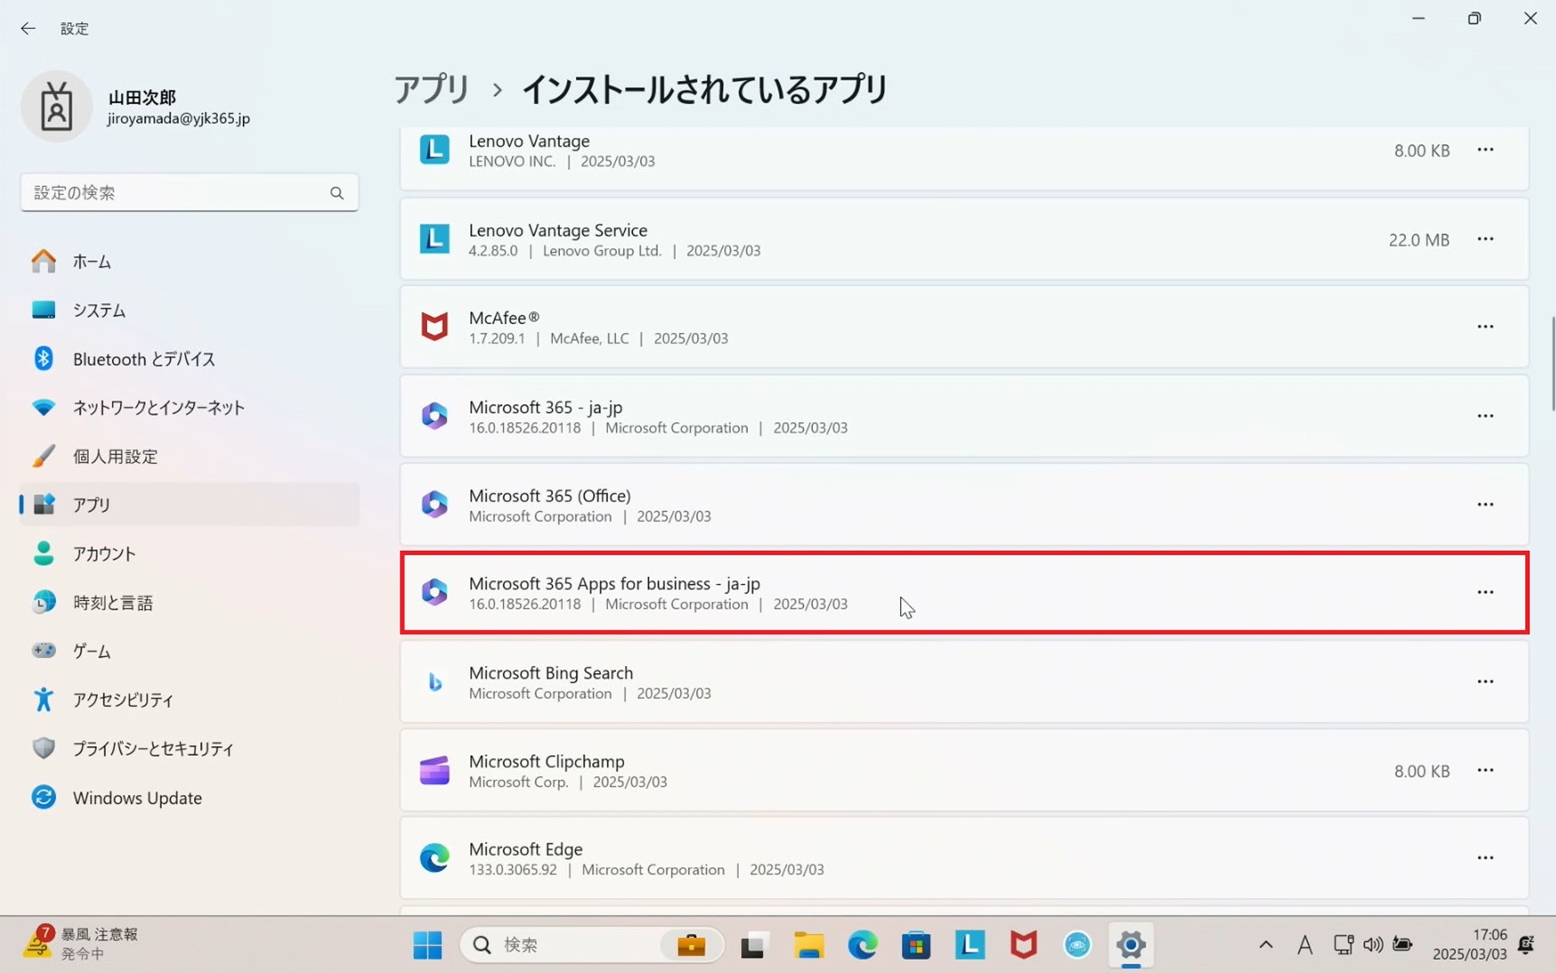The image size is (1556, 973).
Task: Select the Microsoft Clipchamp name text
Action: (546, 762)
